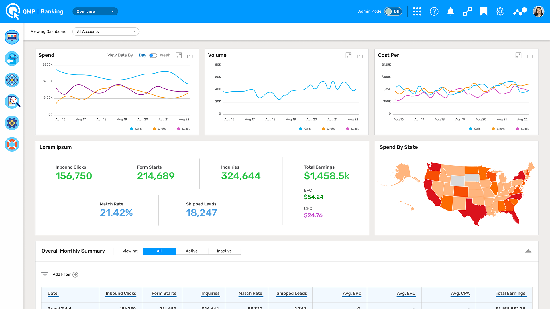Select the Inactive viewing tab
The width and height of the screenshot is (550, 309).
pos(224,251)
